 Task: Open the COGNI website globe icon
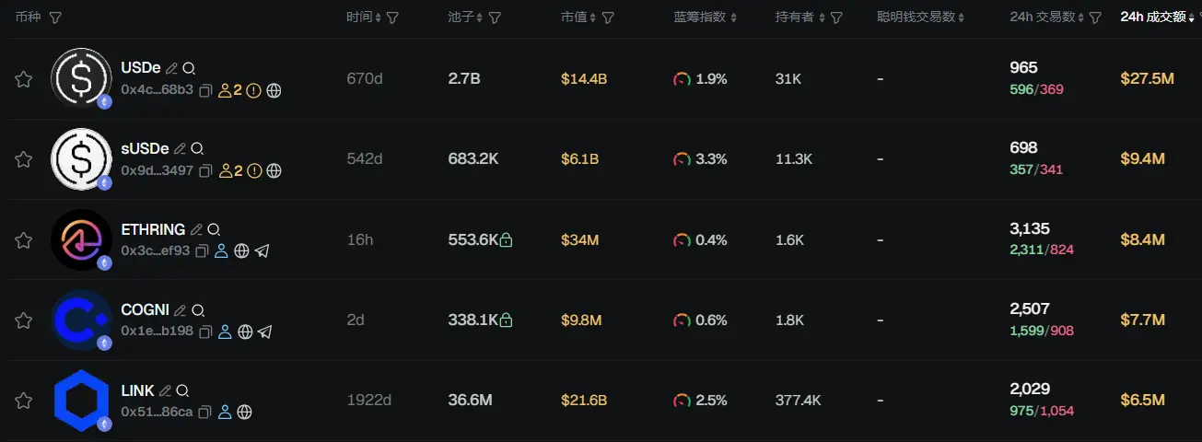pos(245,331)
